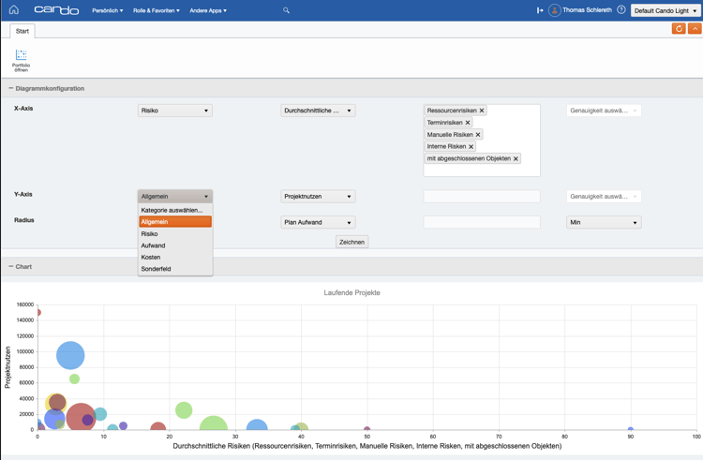
Task: Choose Aufwand in the dropdown list
Action: [175, 245]
